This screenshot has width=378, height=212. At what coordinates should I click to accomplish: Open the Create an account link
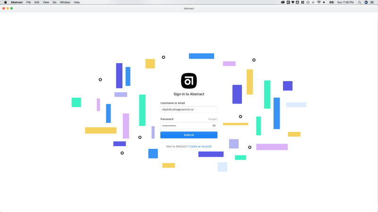click(200, 147)
